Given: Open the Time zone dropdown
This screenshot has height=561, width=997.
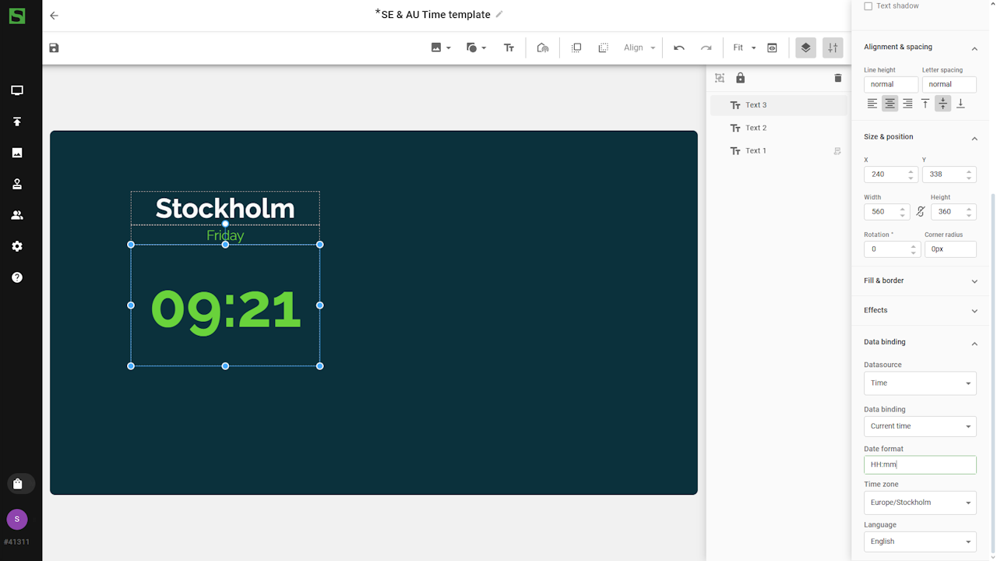Looking at the screenshot, I should coord(919,503).
